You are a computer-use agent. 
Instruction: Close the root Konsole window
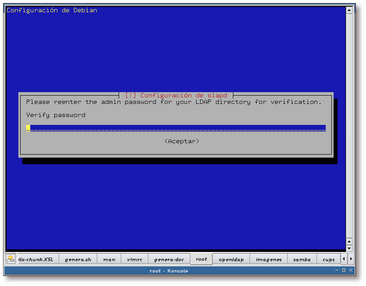click(351, 271)
